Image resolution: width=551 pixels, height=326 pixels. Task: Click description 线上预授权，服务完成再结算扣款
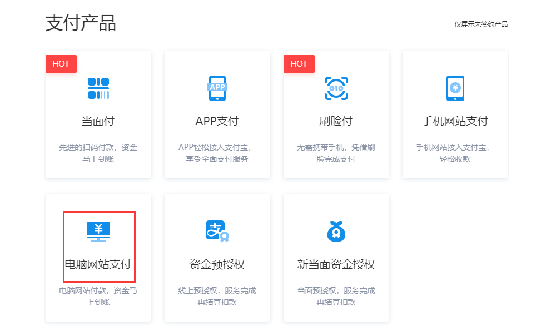click(217, 297)
